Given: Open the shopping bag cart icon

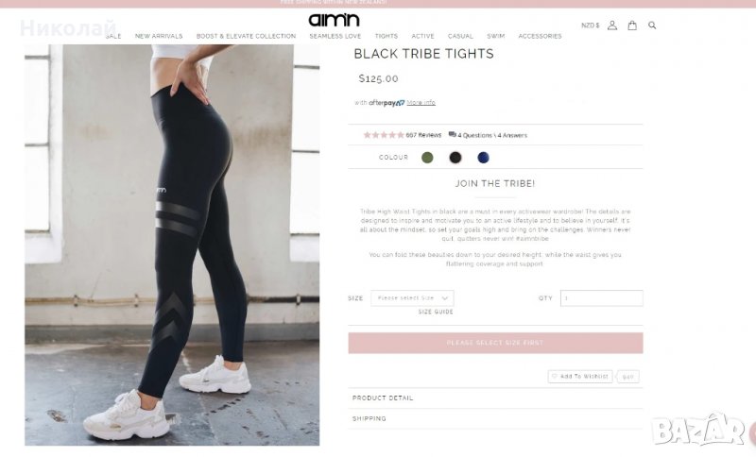Looking at the screenshot, I should click(x=631, y=25).
